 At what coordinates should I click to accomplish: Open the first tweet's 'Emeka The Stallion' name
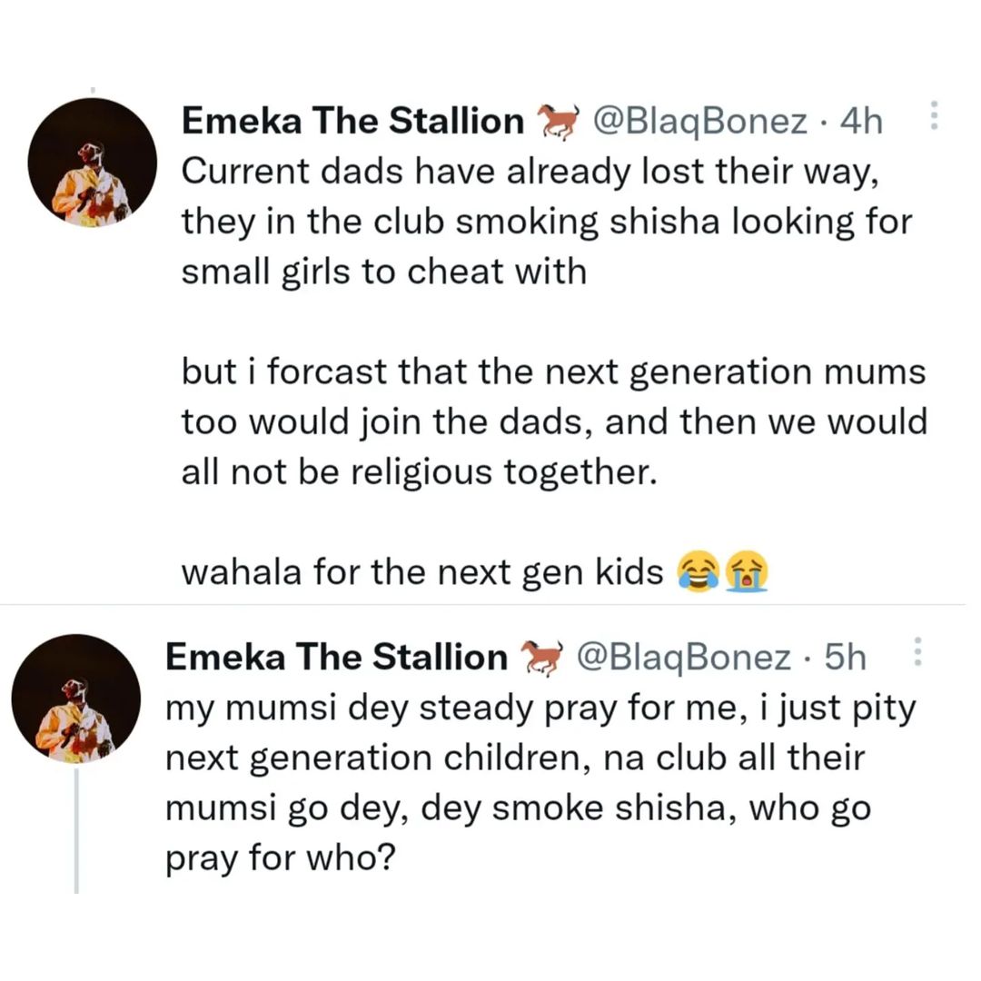coord(352,120)
